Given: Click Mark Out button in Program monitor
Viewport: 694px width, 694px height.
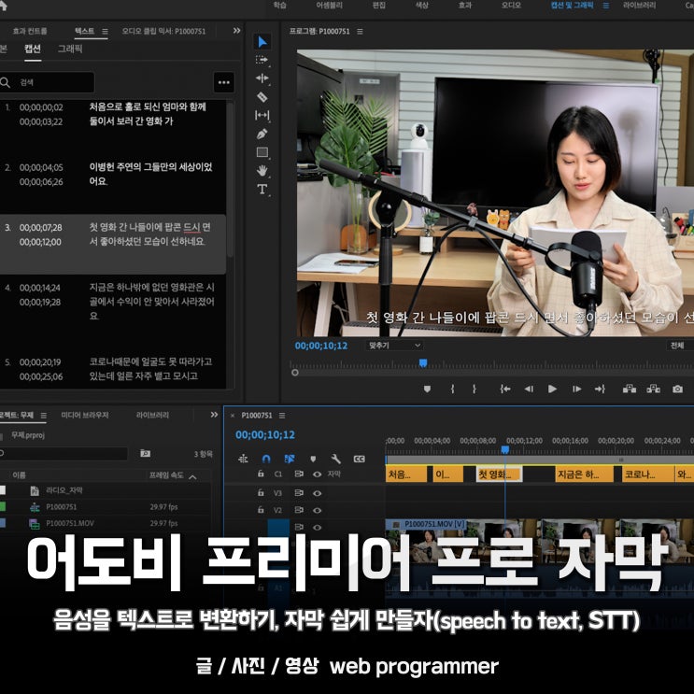Looking at the screenshot, I should [474, 389].
